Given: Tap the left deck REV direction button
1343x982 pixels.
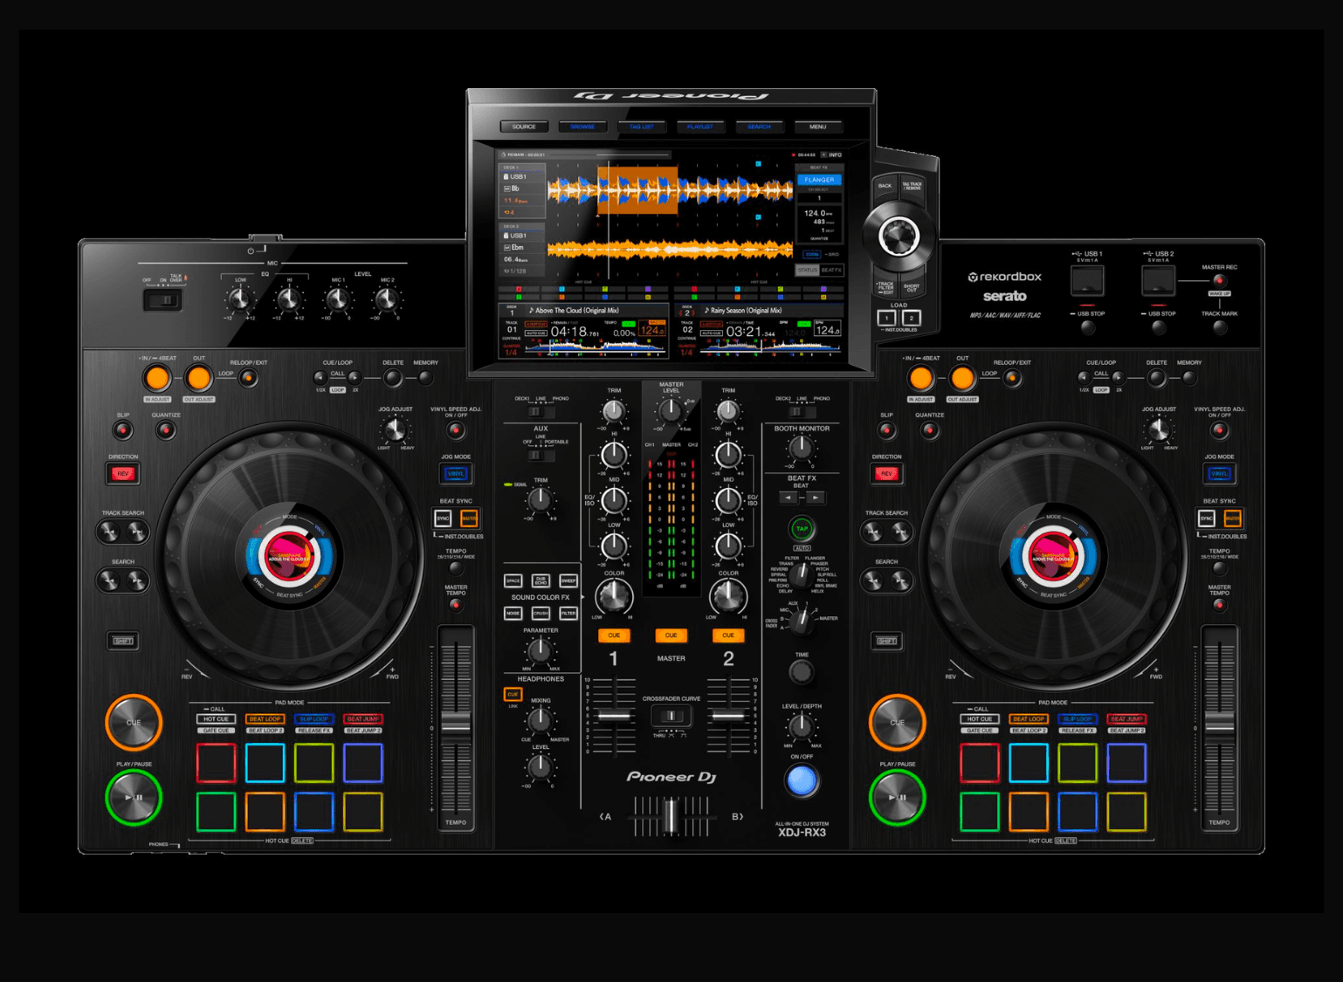Looking at the screenshot, I should 123,474.
